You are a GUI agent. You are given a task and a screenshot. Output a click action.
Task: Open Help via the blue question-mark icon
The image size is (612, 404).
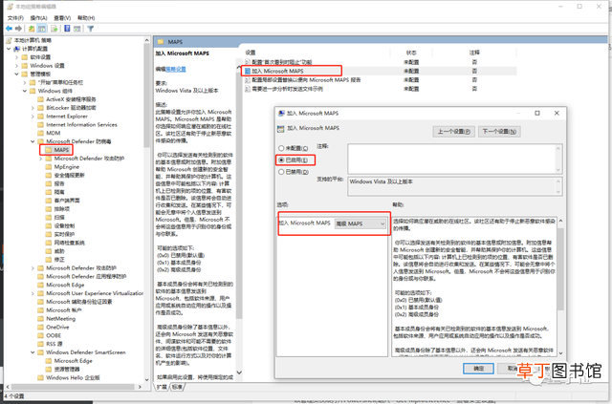[x=67, y=29]
